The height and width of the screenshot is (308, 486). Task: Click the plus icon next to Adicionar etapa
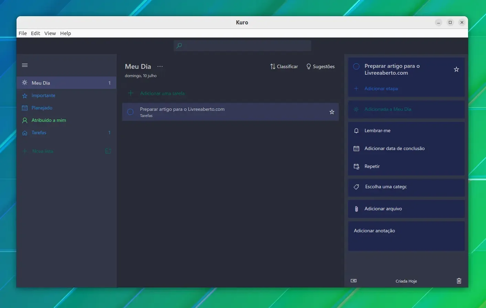pyautogui.click(x=356, y=88)
